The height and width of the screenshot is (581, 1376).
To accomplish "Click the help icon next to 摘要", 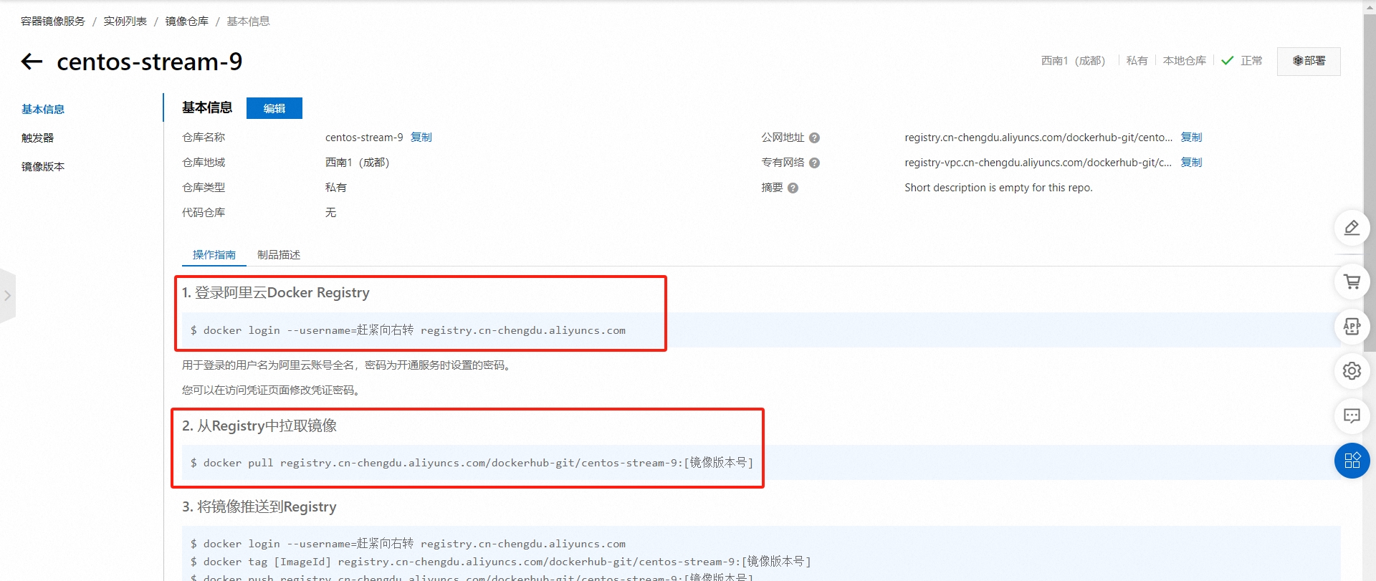I will point(793,188).
